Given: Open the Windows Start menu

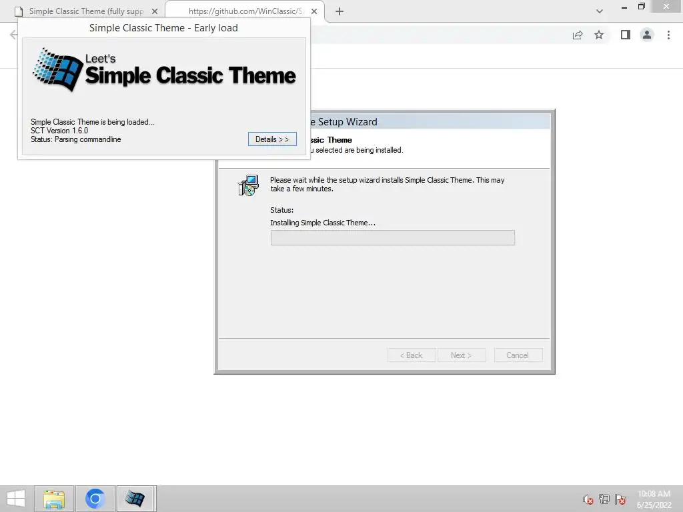Looking at the screenshot, I should point(16,499).
